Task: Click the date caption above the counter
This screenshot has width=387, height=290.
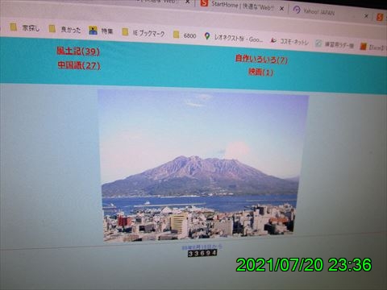Action: pyautogui.click(x=202, y=246)
